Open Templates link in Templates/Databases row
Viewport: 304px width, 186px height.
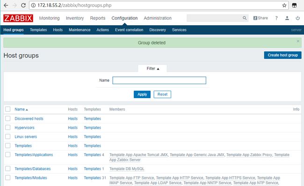pos(92,169)
